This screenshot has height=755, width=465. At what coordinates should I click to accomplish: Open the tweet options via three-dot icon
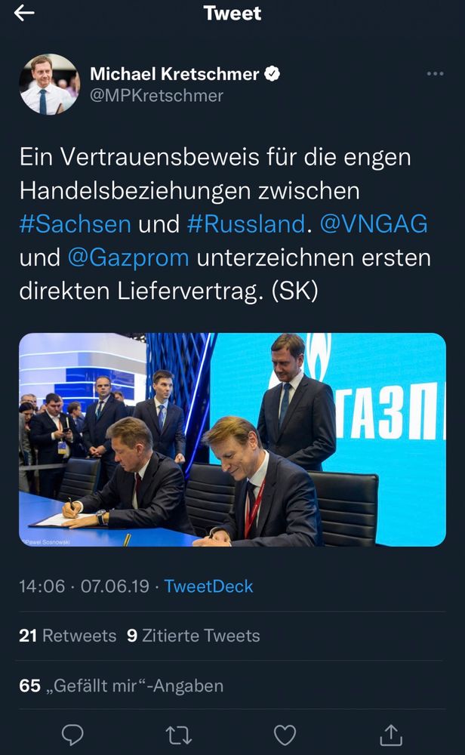(x=434, y=72)
